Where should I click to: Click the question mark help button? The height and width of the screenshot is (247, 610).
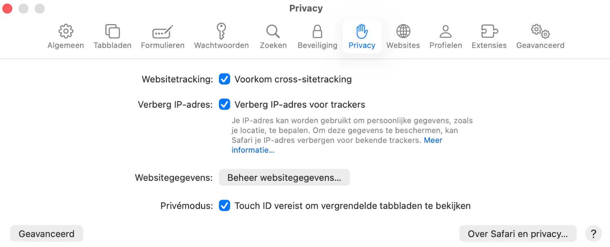point(593,234)
